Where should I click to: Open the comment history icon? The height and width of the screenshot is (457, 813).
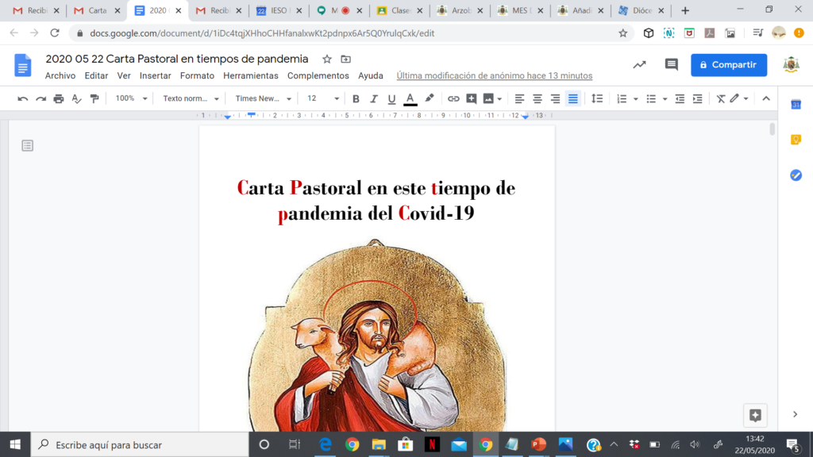(x=672, y=65)
